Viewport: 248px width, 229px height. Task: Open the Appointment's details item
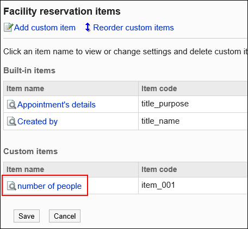(57, 105)
